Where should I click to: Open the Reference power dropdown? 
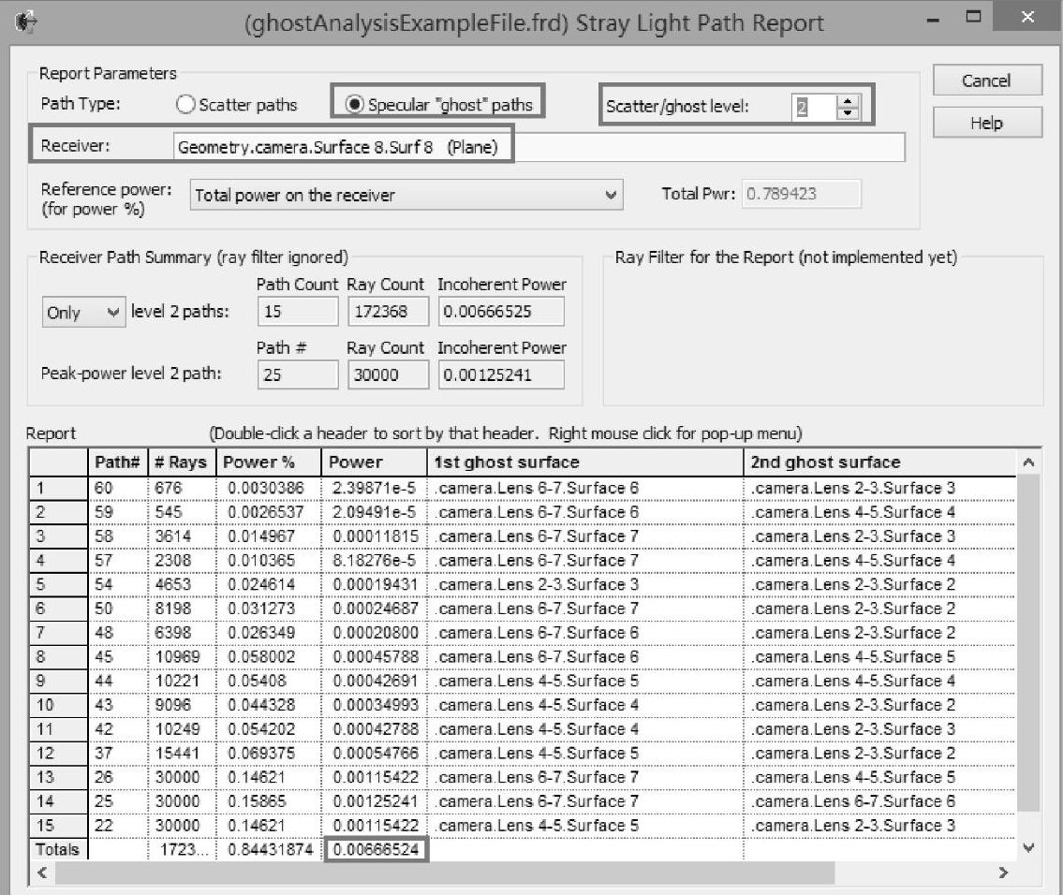click(612, 195)
